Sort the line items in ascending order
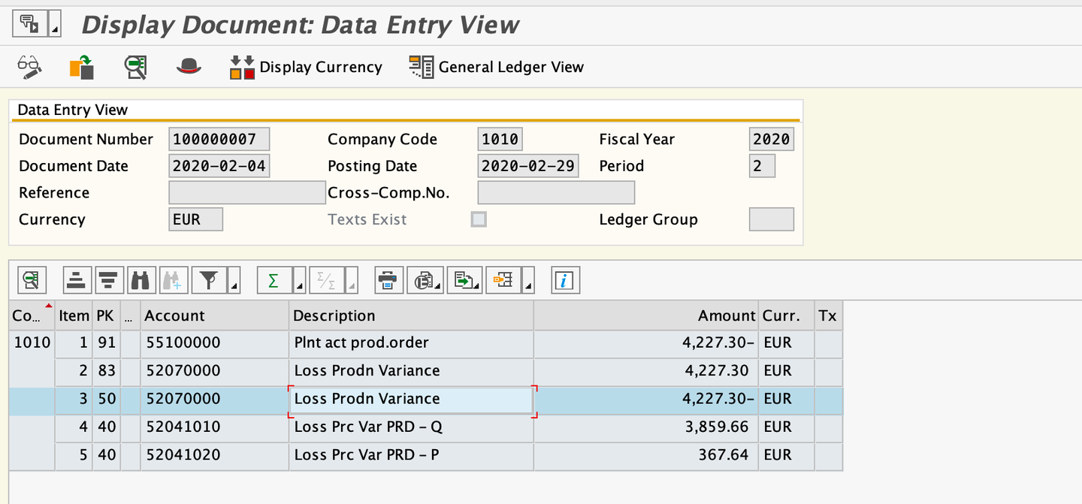This screenshot has width=1082, height=504. click(x=76, y=281)
